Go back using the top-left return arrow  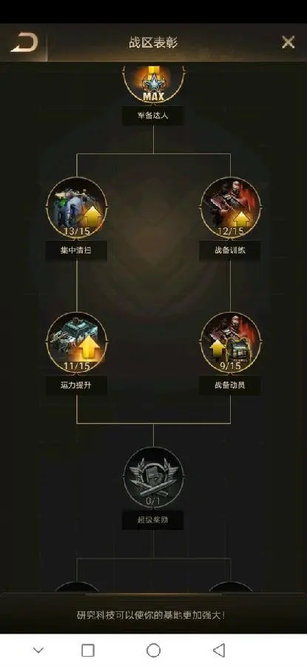[24, 42]
